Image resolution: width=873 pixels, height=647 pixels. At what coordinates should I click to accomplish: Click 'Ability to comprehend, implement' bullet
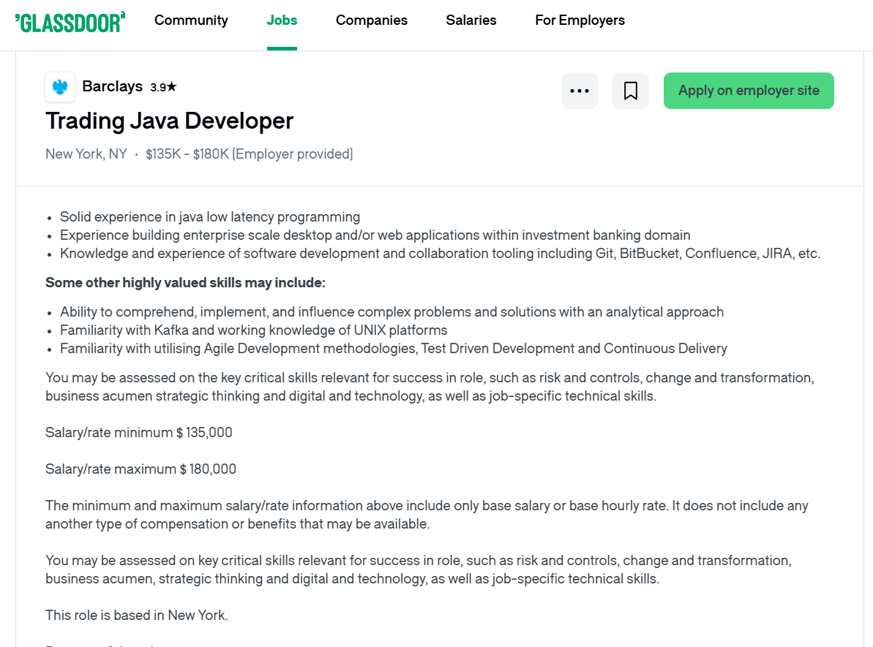(x=392, y=312)
